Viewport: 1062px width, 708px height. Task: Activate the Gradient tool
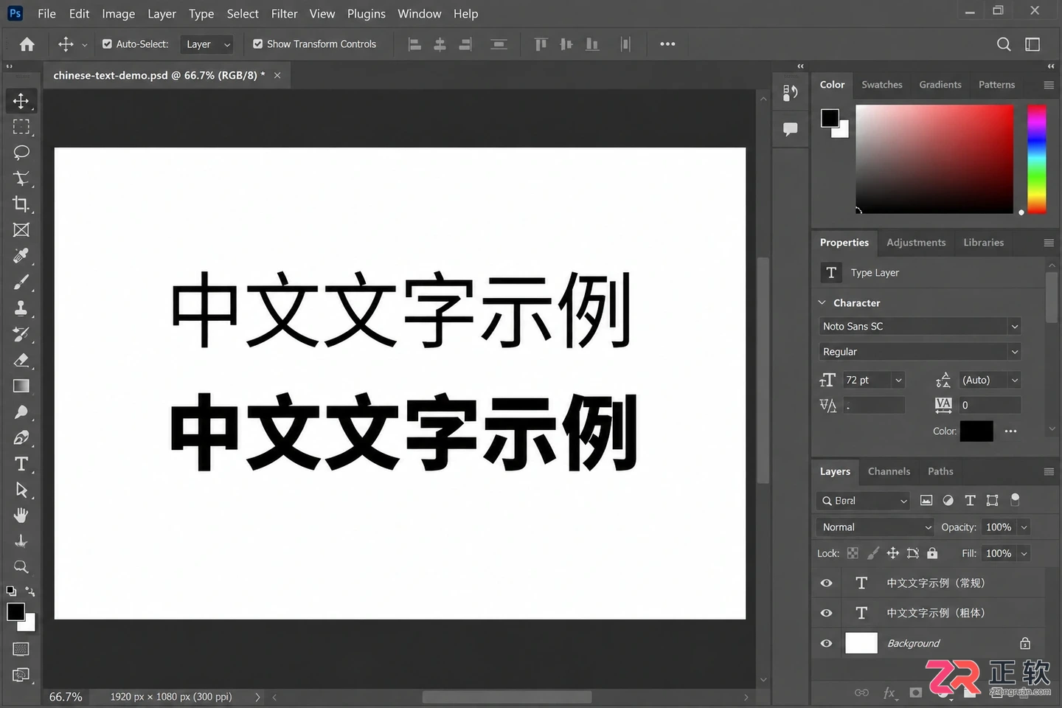click(x=21, y=386)
